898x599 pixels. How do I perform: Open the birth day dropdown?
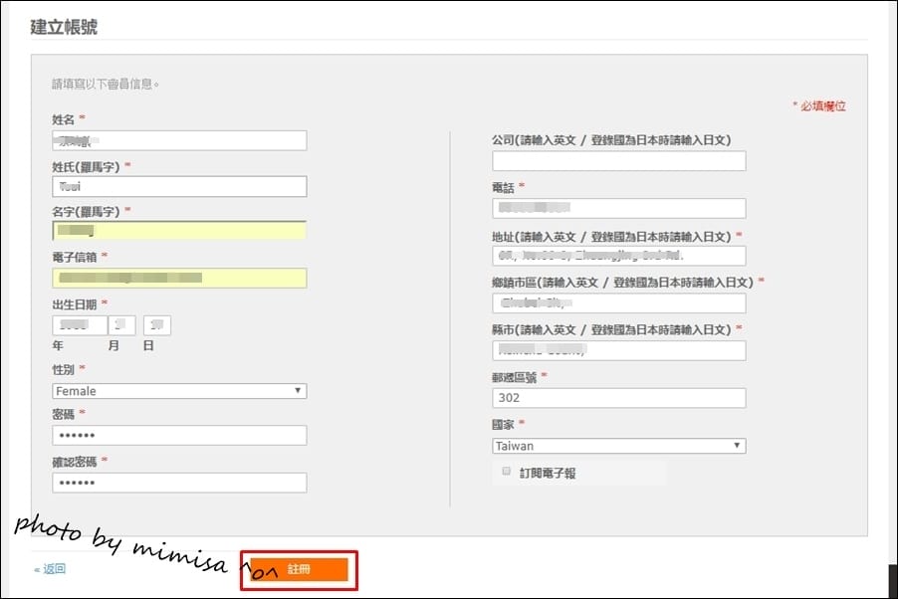click(157, 324)
